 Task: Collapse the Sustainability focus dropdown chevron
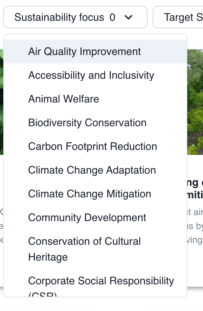pos(128,17)
